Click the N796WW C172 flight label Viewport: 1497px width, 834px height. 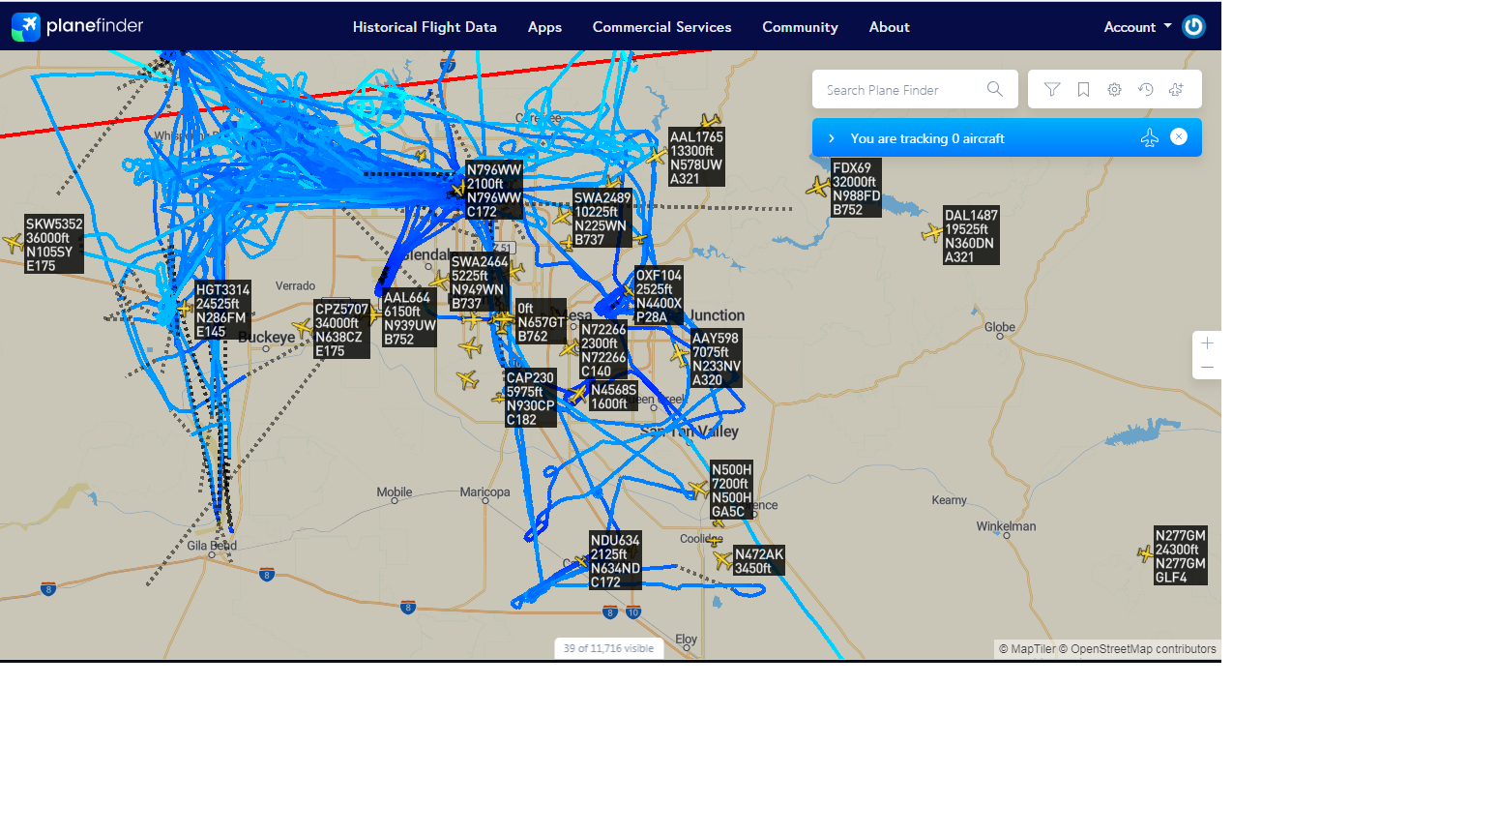click(x=494, y=191)
